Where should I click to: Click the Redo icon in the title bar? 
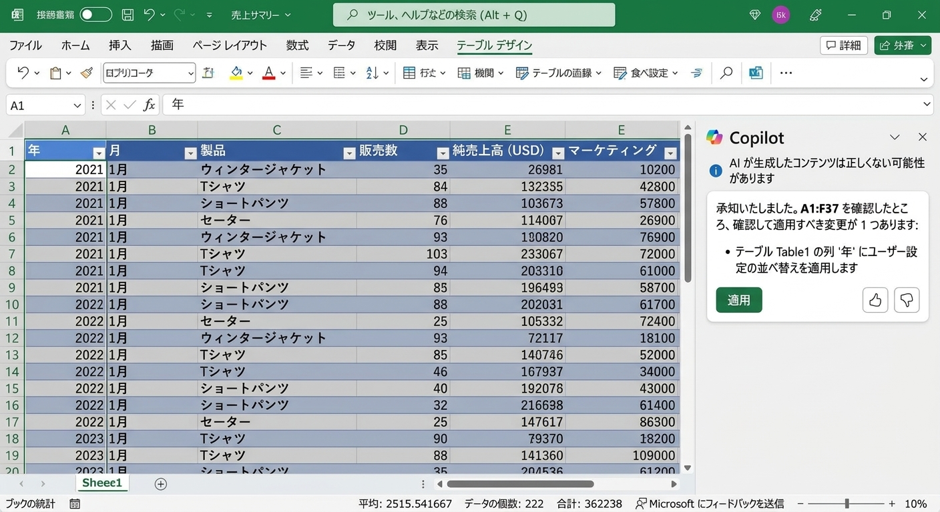(179, 15)
